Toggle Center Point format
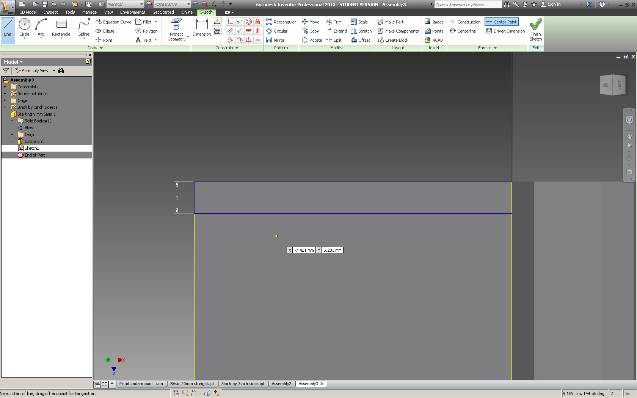The height and width of the screenshot is (398, 637). (x=501, y=22)
